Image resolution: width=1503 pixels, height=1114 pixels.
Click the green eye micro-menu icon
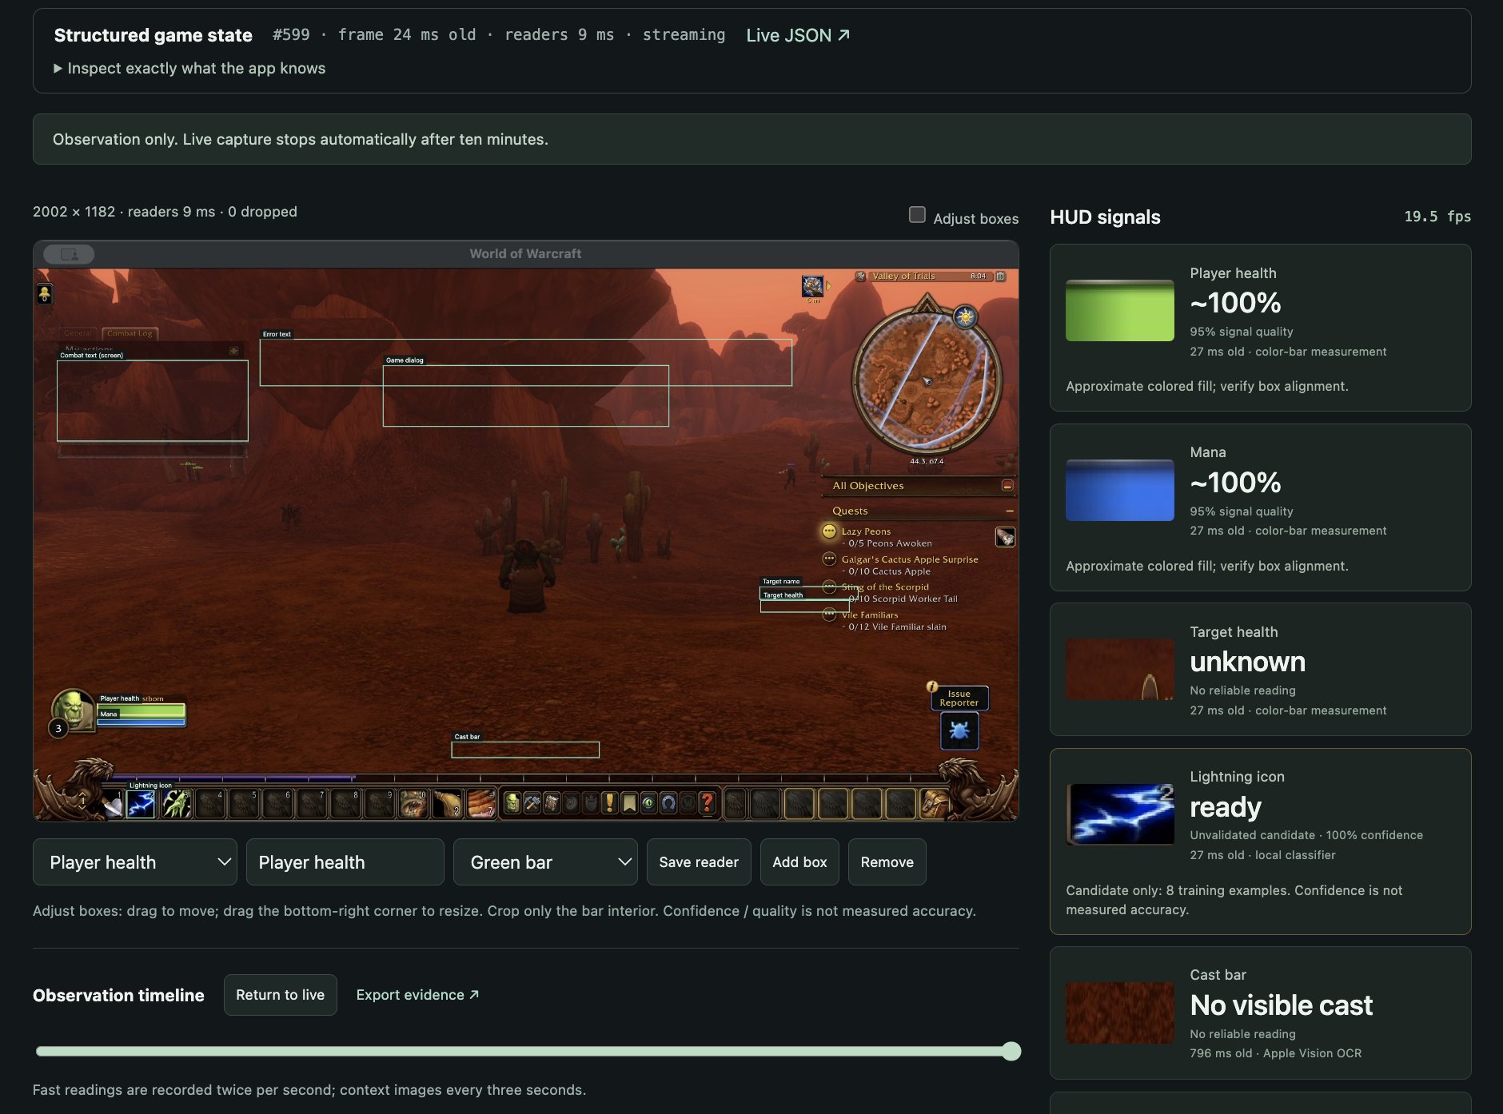[x=648, y=802]
